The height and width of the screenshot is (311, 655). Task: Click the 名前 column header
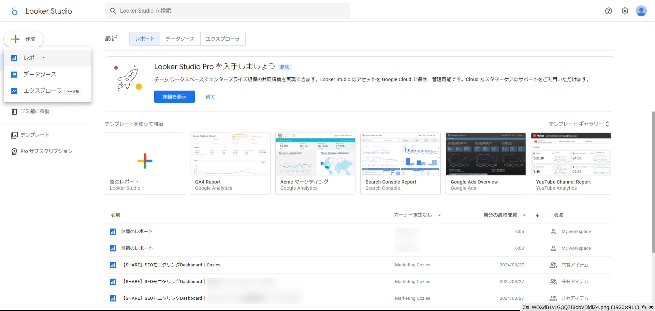coord(116,215)
